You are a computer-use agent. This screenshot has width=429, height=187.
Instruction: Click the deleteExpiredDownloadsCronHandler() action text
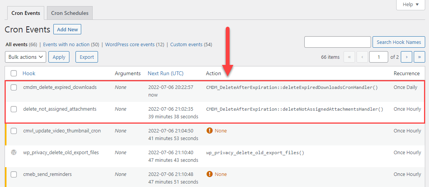point(292,88)
